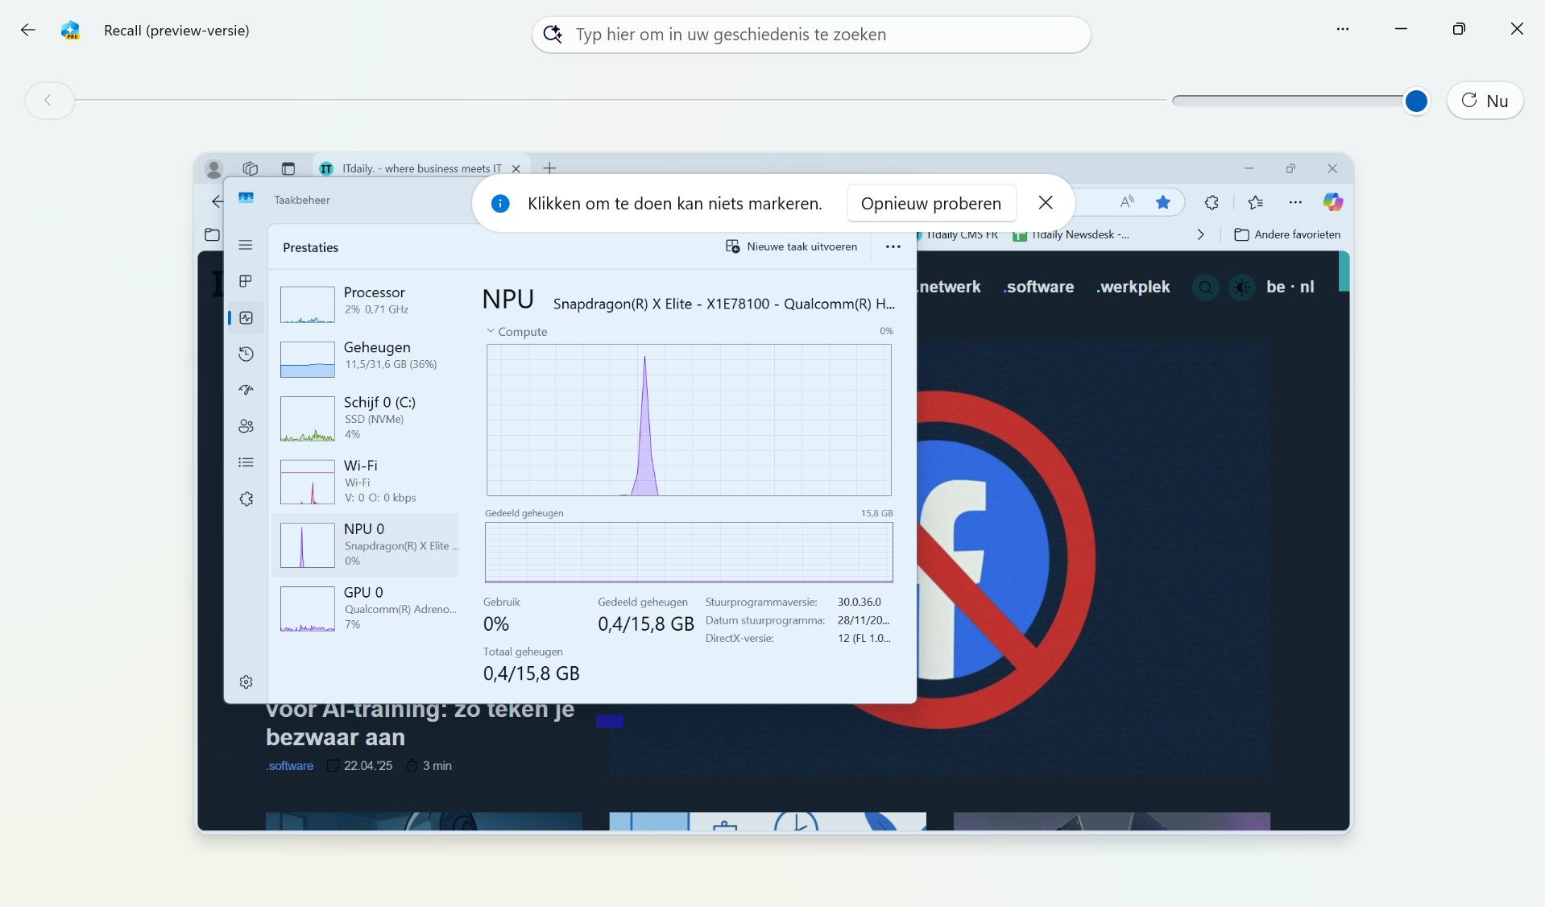The width and height of the screenshot is (1545, 907).
Task: Open Services icon in Taakbeheer sidebar
Action: click(x=246, y=499)
